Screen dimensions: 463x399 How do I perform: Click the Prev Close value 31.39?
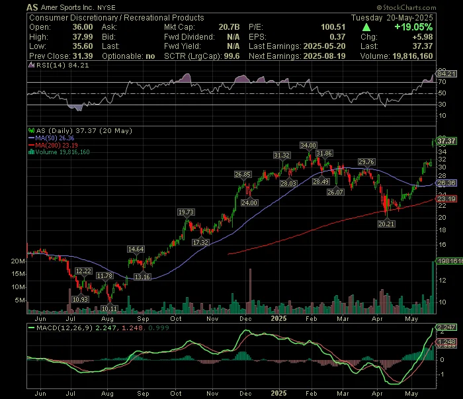coord(83,56)
